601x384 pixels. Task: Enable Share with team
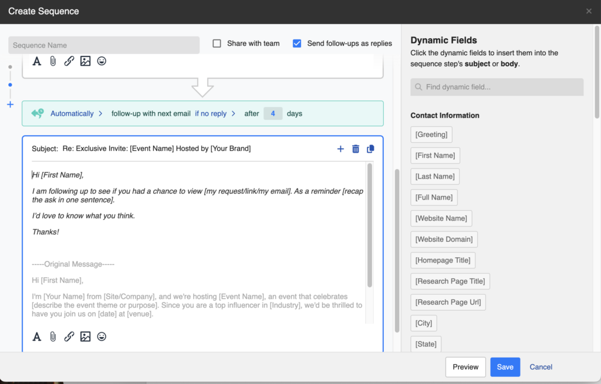click(217, 43)
